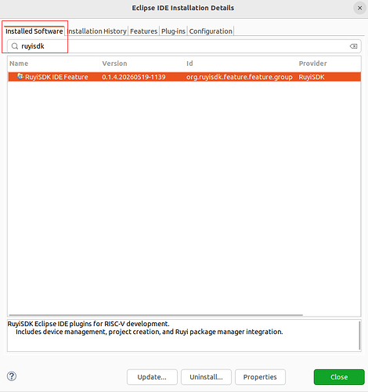Open the help question mark icon
This screenshot has width=368, height=392.
(x=12, y=376)
